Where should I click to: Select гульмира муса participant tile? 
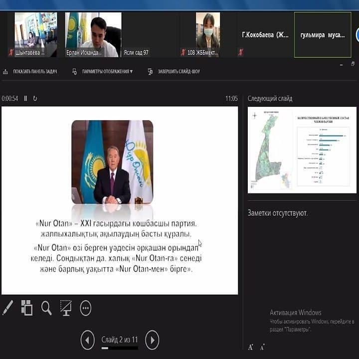pos(323,35)
